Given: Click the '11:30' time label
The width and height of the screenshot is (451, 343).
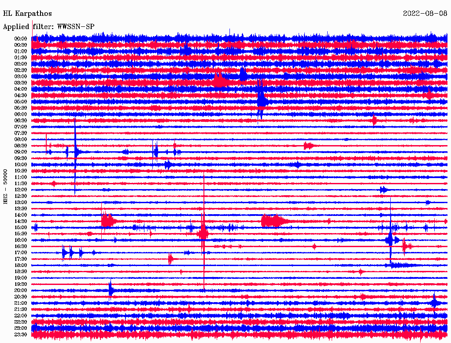Looking at the screenshot, I should 21,183.
